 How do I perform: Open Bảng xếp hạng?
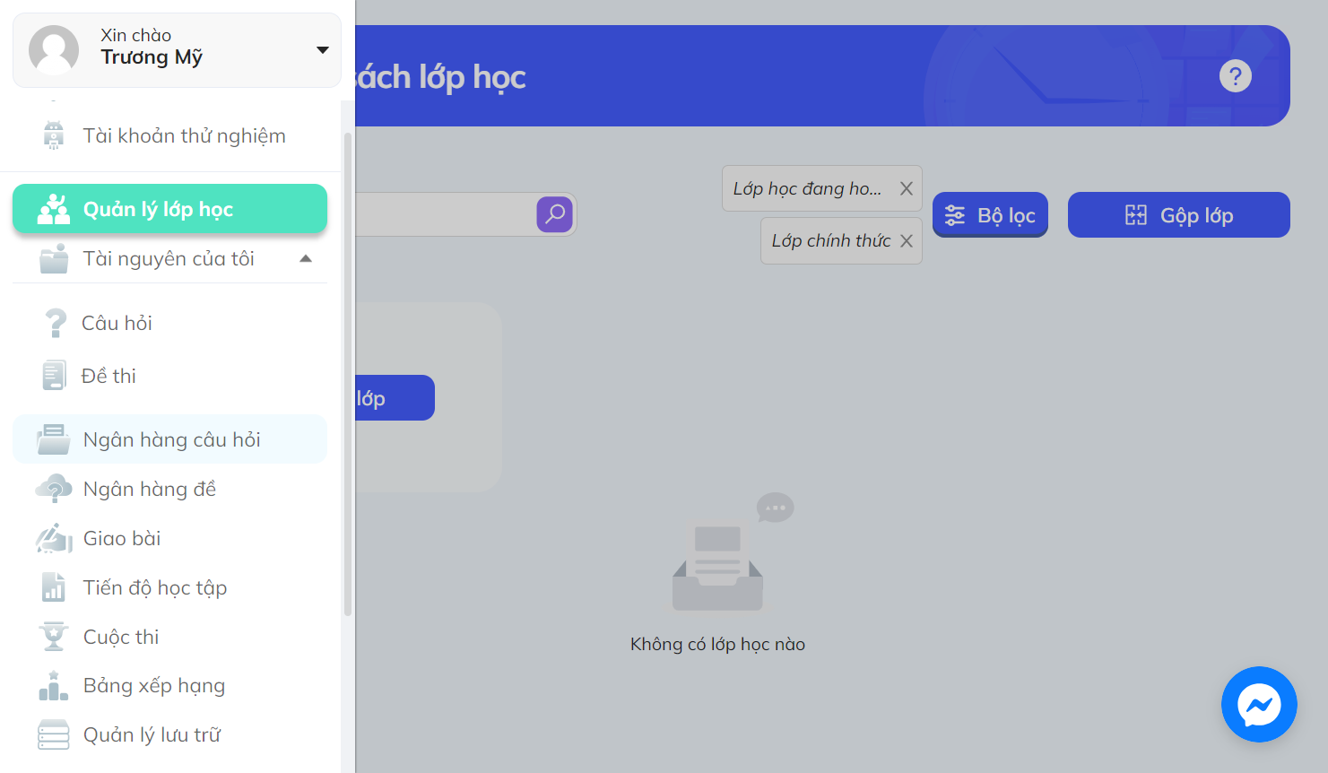pos(170,685)
